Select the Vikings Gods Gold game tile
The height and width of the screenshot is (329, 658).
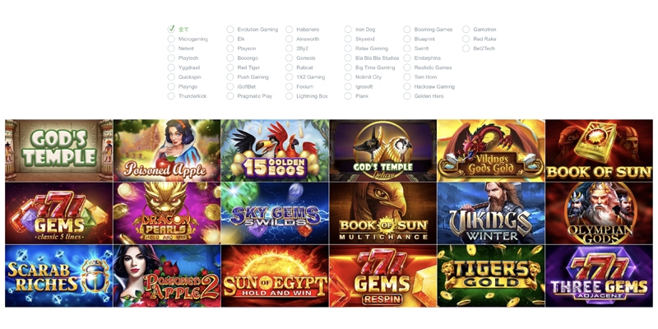(491, 151)
